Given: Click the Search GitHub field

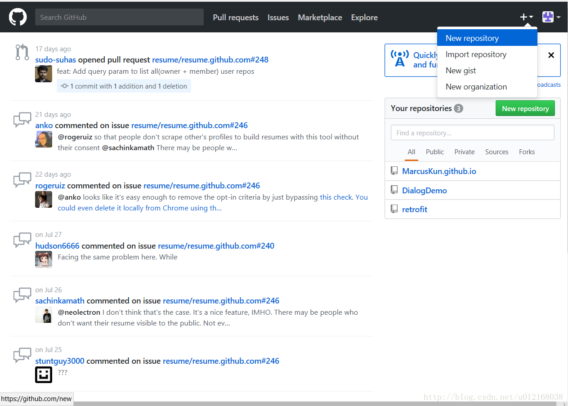Looking at the screenshot, I should click(x=119, y=17).
